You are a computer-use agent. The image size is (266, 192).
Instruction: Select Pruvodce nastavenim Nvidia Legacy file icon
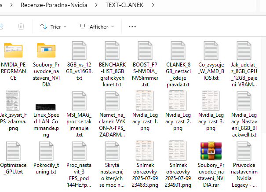point(244,151)
